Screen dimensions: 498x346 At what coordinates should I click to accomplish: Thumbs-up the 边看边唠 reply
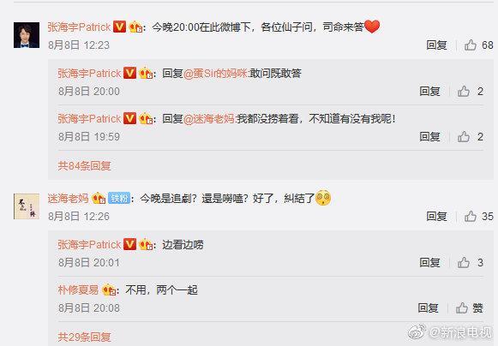(464, 263)
